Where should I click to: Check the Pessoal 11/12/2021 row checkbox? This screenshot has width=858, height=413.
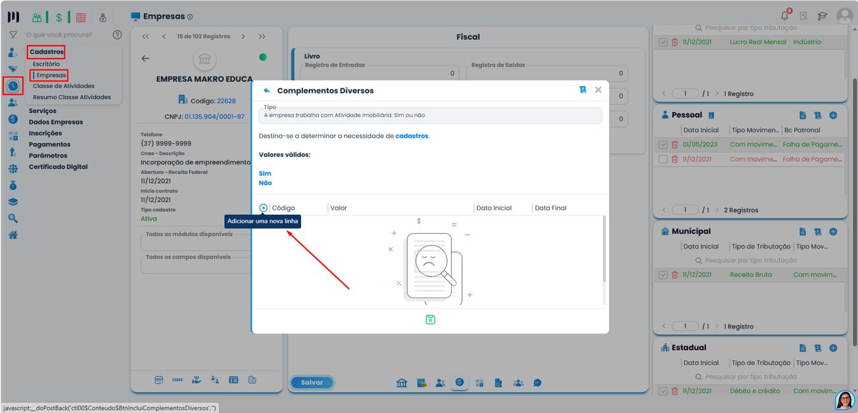pyautogui.click(x=663, y=159)
